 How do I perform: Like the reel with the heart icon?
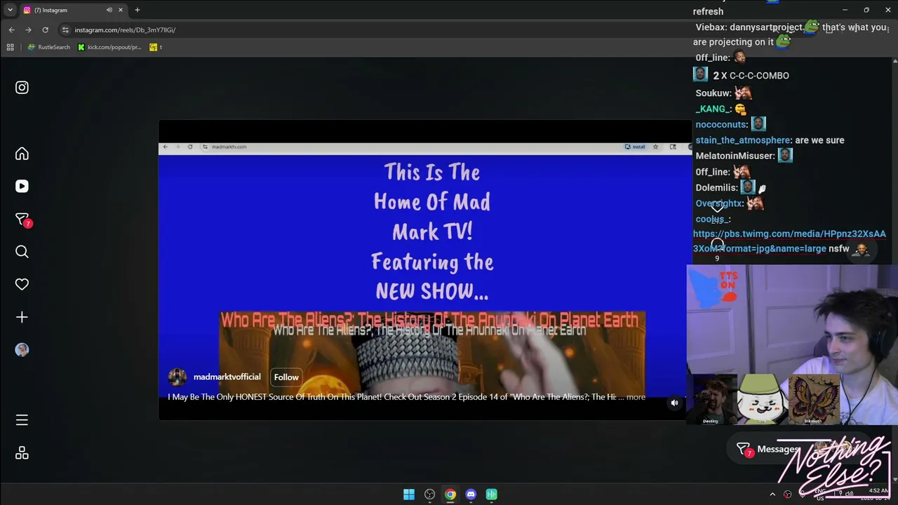point(717,208)
